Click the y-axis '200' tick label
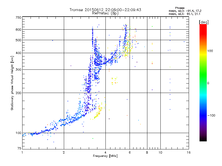Screen dimensions: 222x166 click(x=18, y=93)
